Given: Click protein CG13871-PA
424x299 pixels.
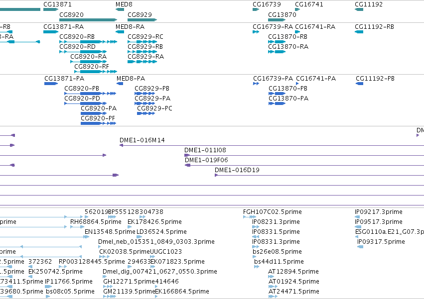Looking at the screenshot, I should (64, 79).
